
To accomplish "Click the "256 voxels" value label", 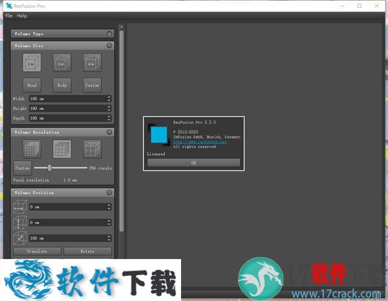I will tap(100, 168).
